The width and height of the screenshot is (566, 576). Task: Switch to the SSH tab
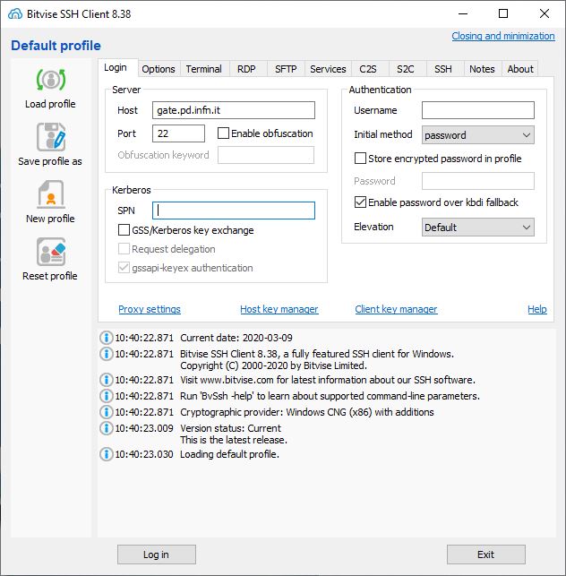tap(443, 69)
